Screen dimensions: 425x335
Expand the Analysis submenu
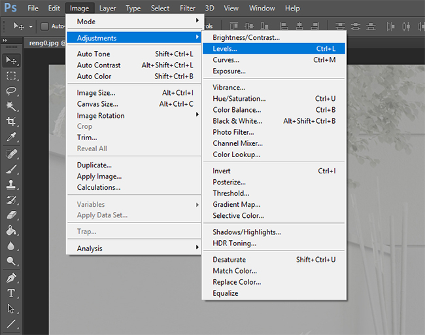tap(134, 248)
